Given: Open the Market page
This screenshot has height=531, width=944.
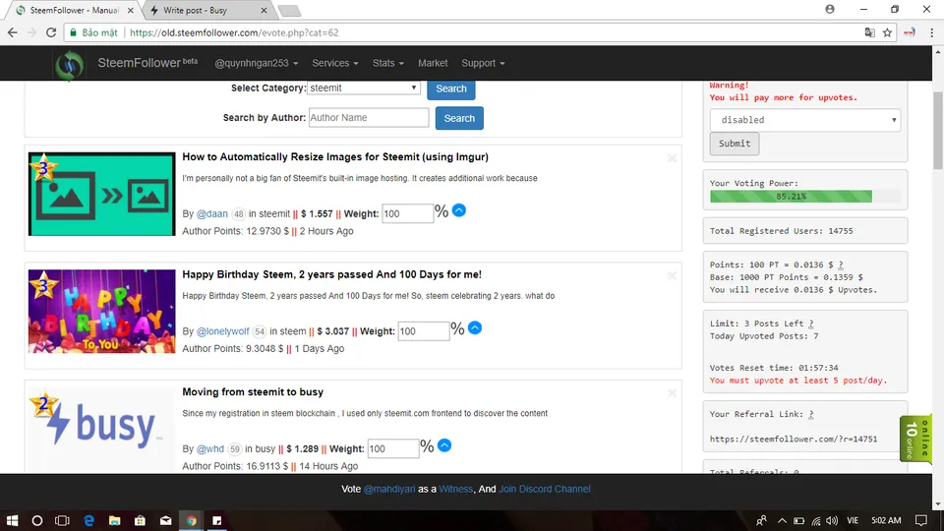Looking at the screenshot, I should coord(433,63).
